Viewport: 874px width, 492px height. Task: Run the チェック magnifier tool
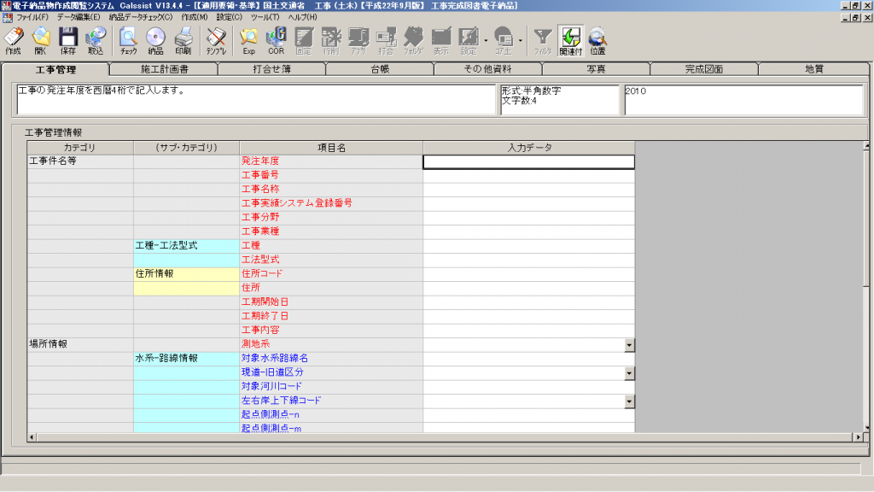(x=128, y=40)
